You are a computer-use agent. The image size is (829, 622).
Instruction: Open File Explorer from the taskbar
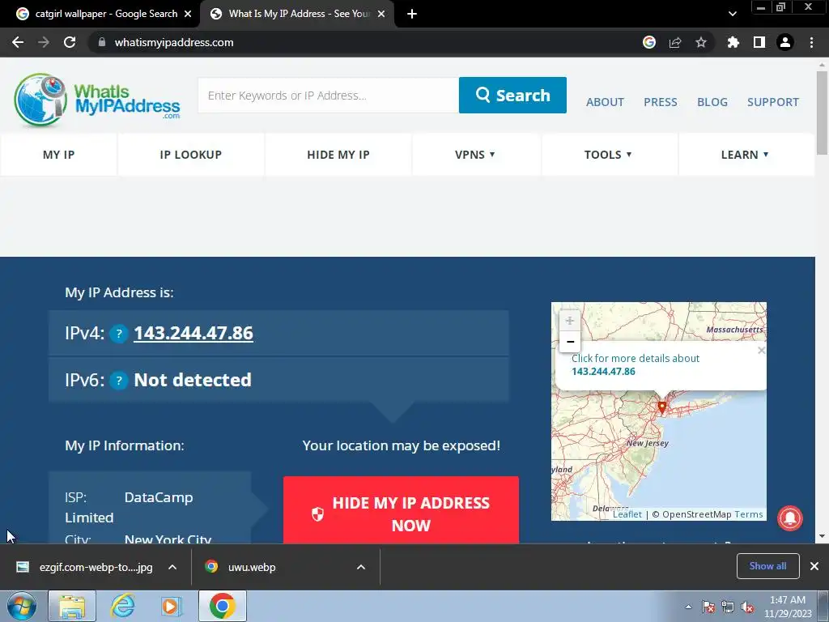(x=72, y=606)
